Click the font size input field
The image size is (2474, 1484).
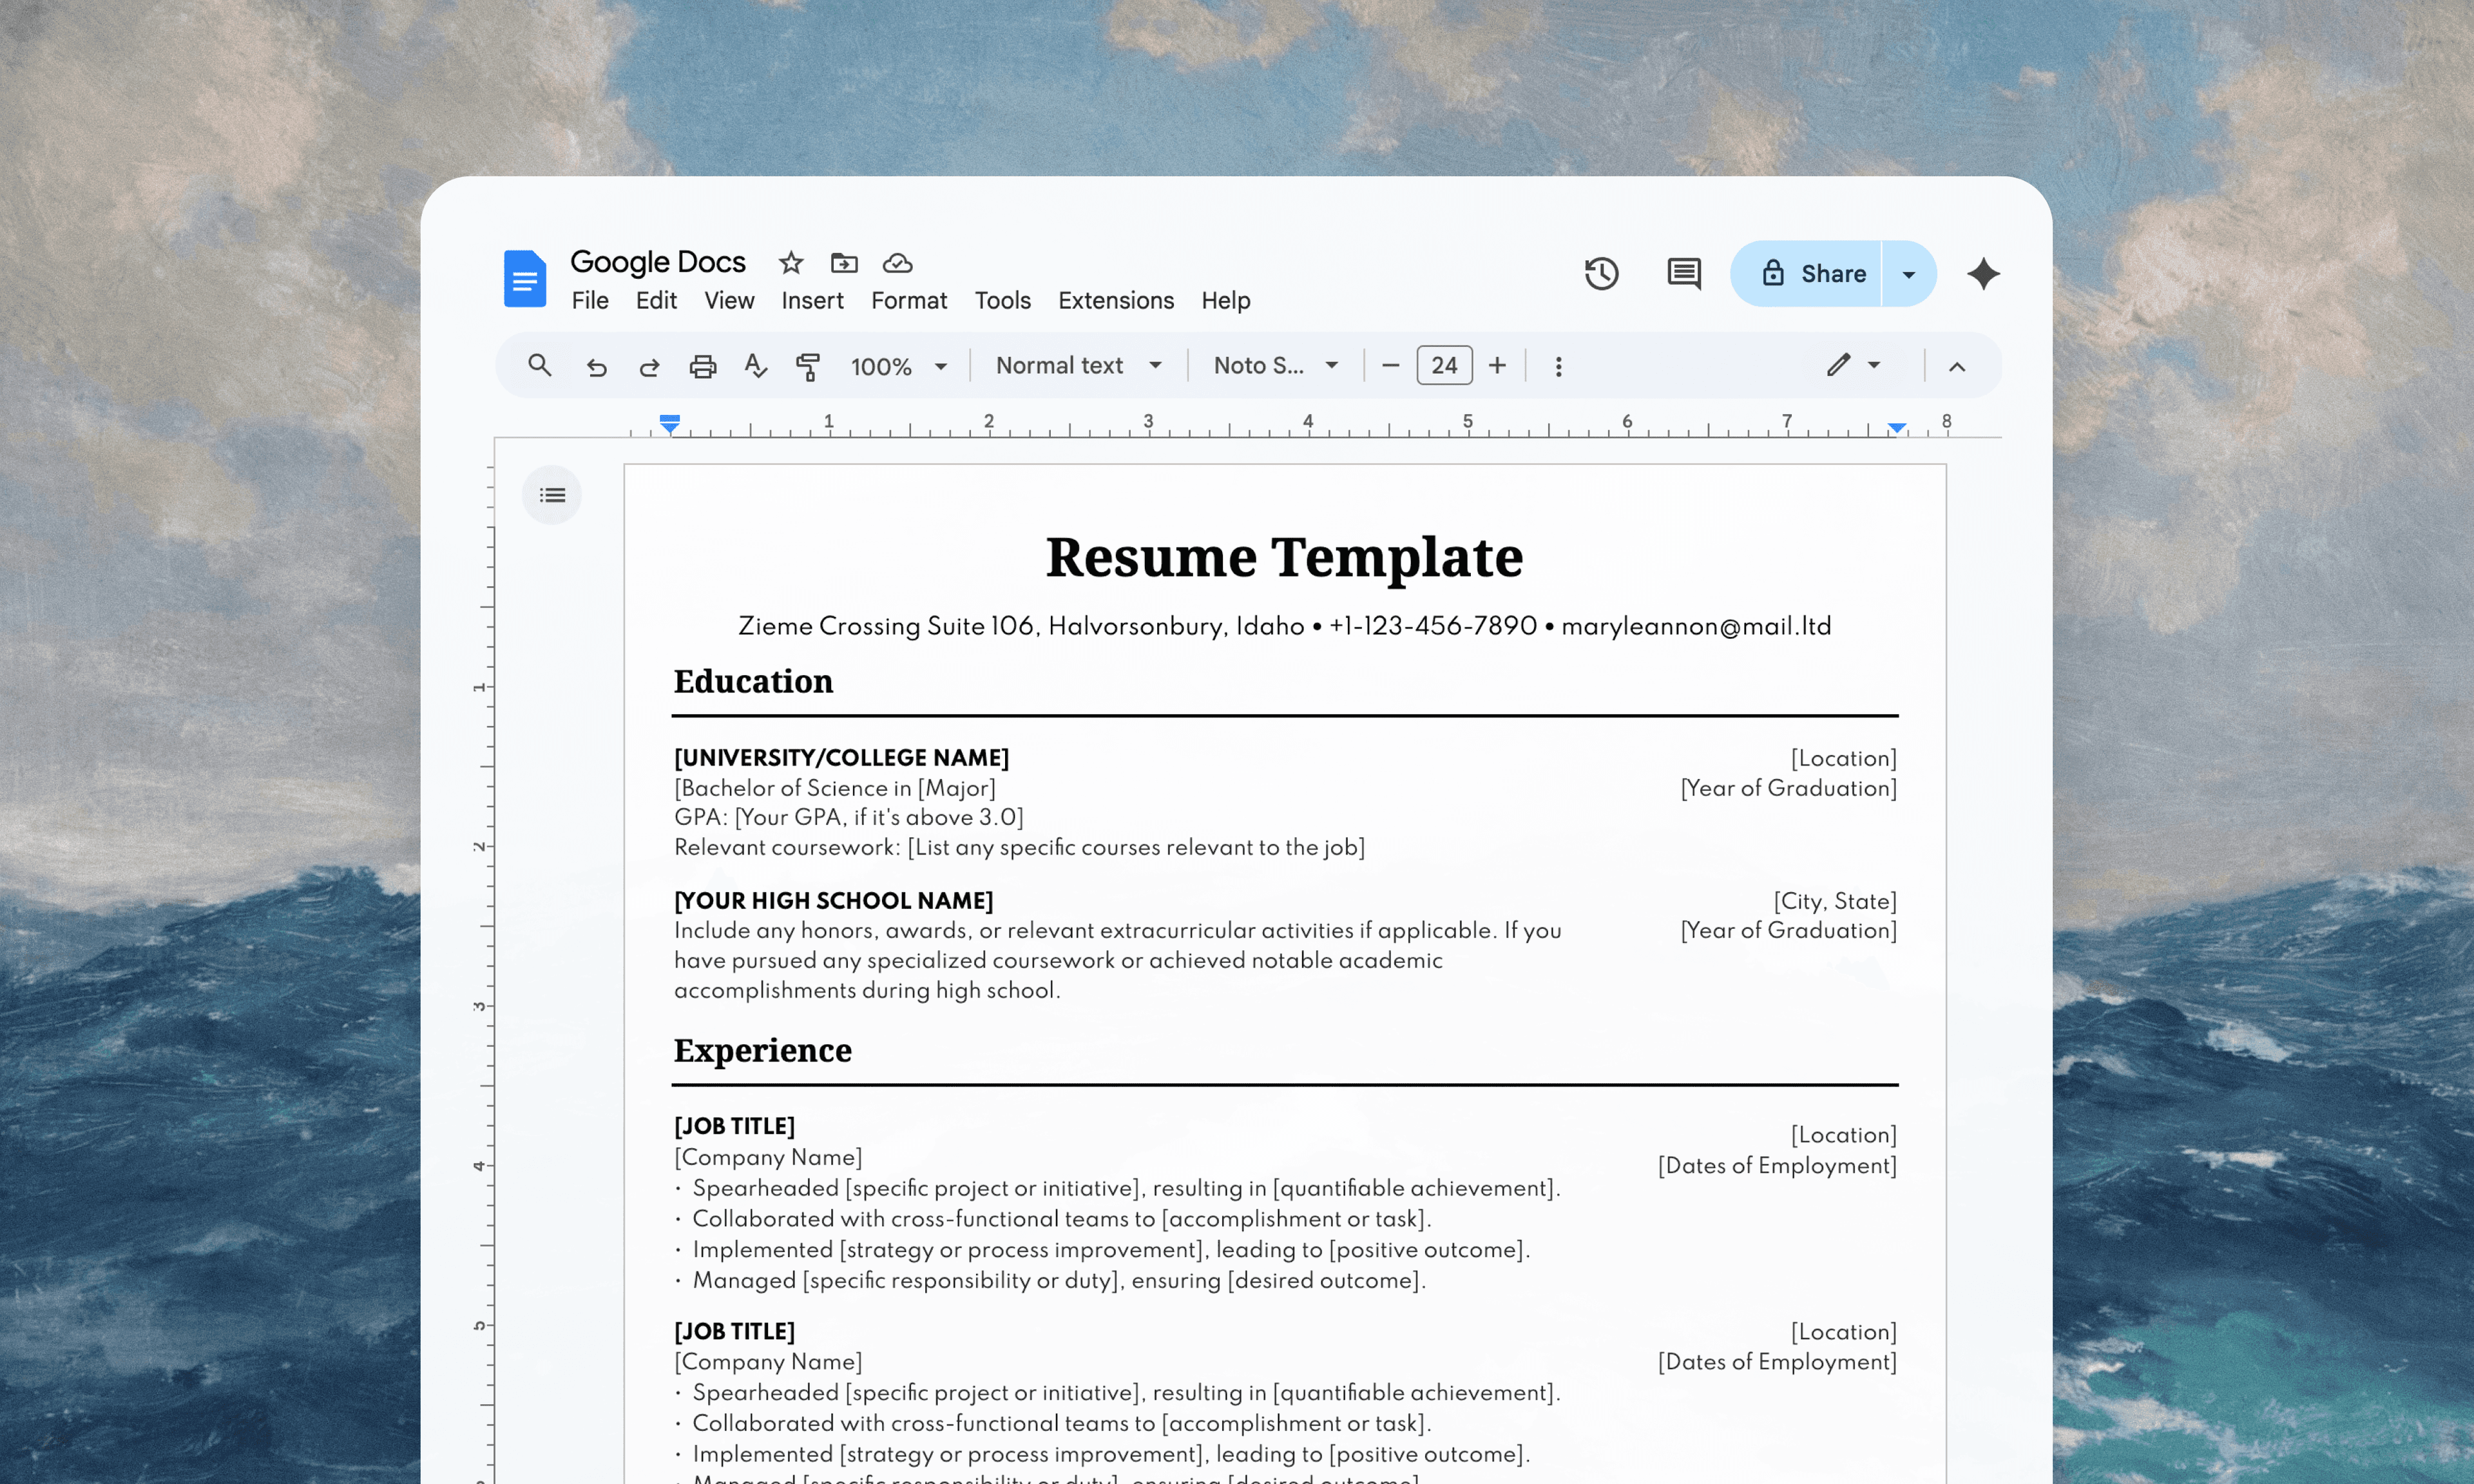[x=1443, y=365]
